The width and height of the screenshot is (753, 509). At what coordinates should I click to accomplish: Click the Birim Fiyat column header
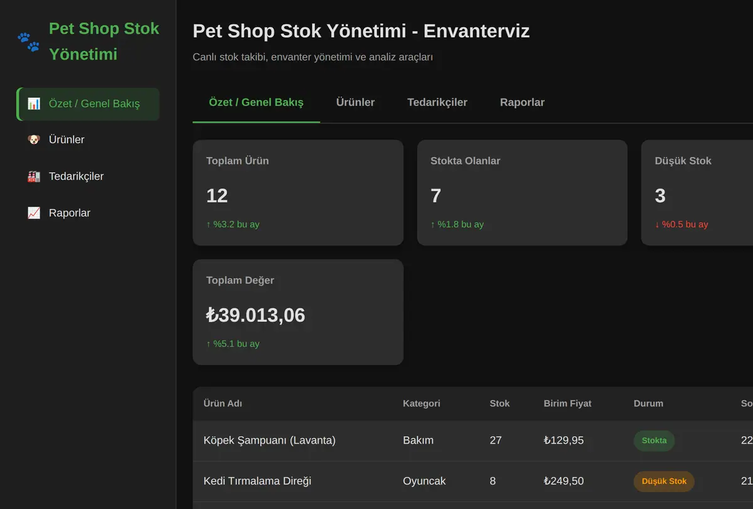(x=568, y=404)
